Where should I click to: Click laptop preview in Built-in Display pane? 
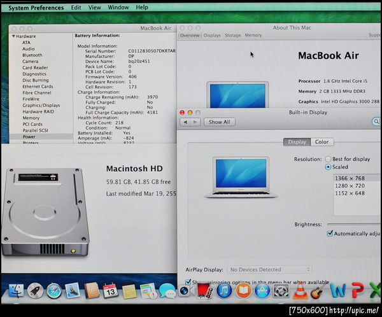coord(241,177)
